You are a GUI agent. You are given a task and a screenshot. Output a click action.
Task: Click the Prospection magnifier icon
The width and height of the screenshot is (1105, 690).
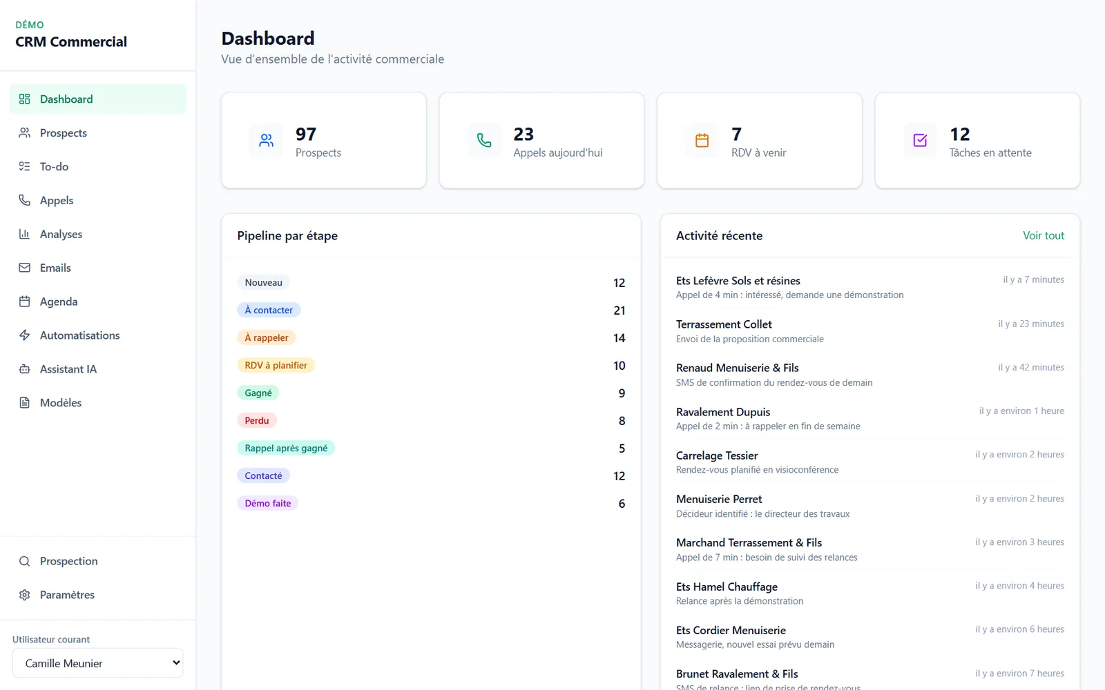tap(25, 561)
